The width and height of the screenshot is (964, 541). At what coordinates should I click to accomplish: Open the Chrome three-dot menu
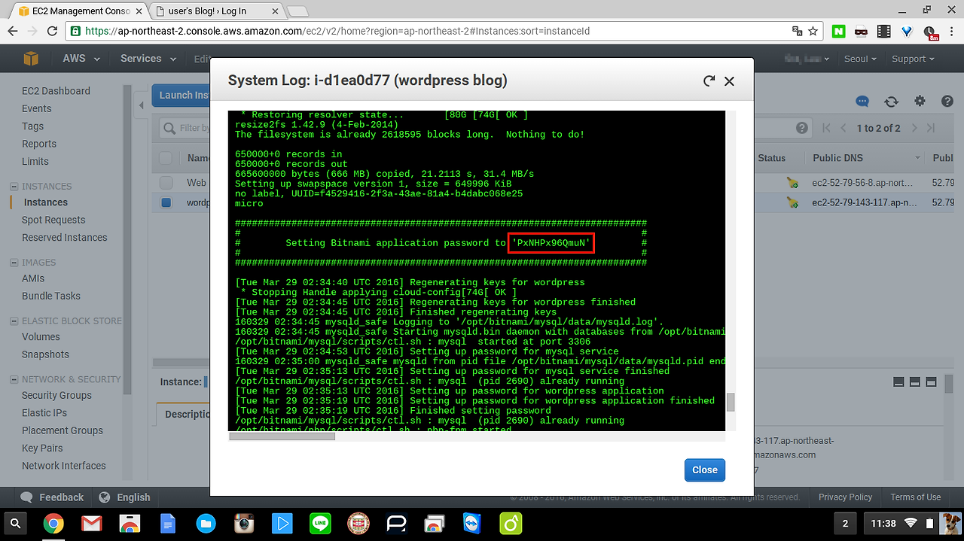(951, 32)
